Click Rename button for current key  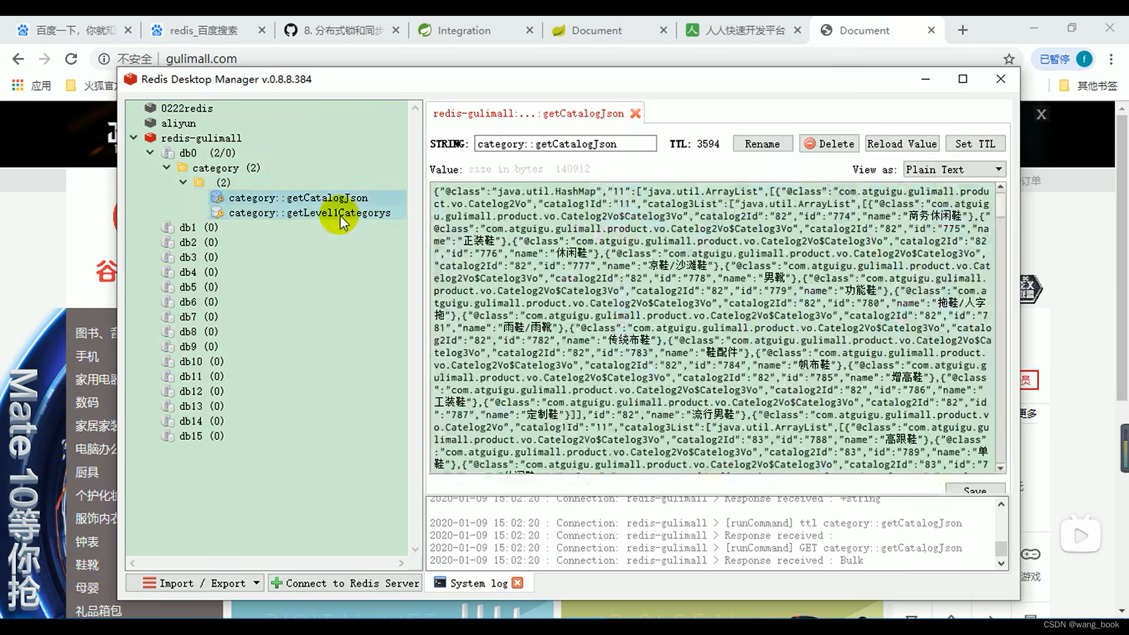point(762,143)
